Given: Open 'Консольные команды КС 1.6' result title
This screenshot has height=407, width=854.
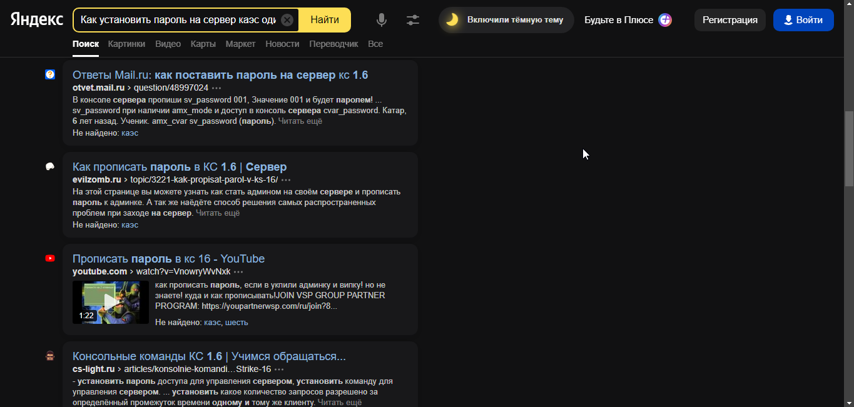Looking at the screenshot, I should (209, 356).
